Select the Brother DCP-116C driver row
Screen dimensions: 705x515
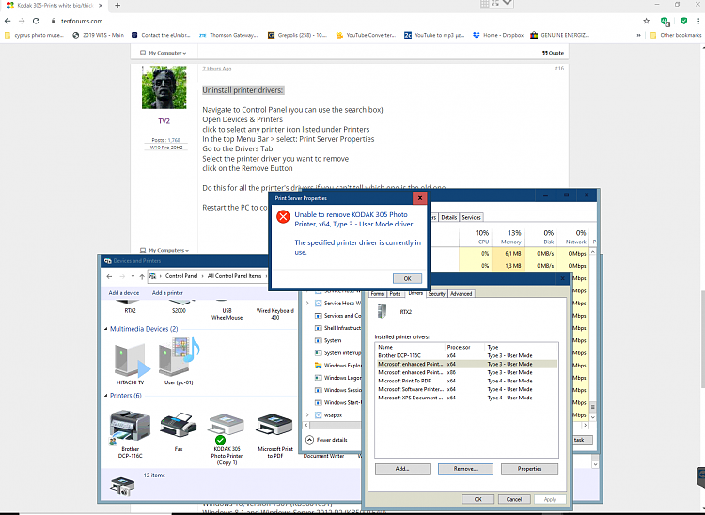(x=466, y=355)
